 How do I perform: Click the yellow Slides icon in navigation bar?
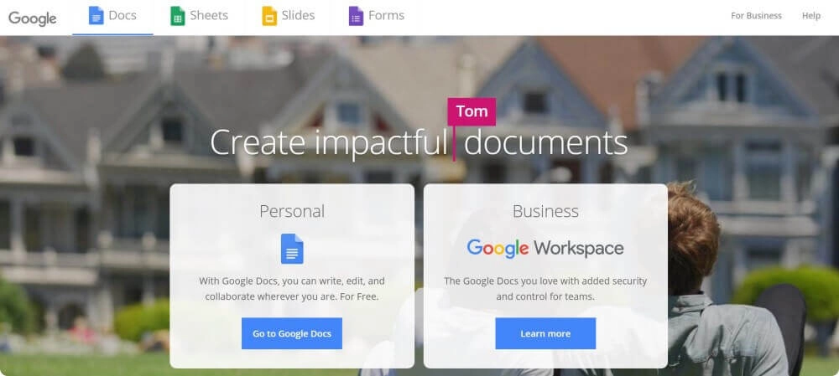point(269,15)
